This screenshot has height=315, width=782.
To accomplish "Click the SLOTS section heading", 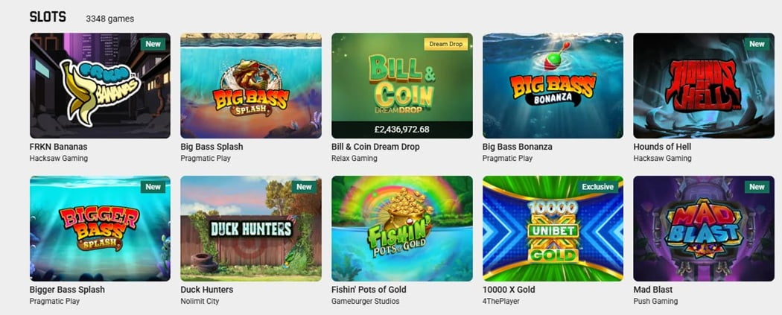I will pyautogui.click(x=48, y=17).
